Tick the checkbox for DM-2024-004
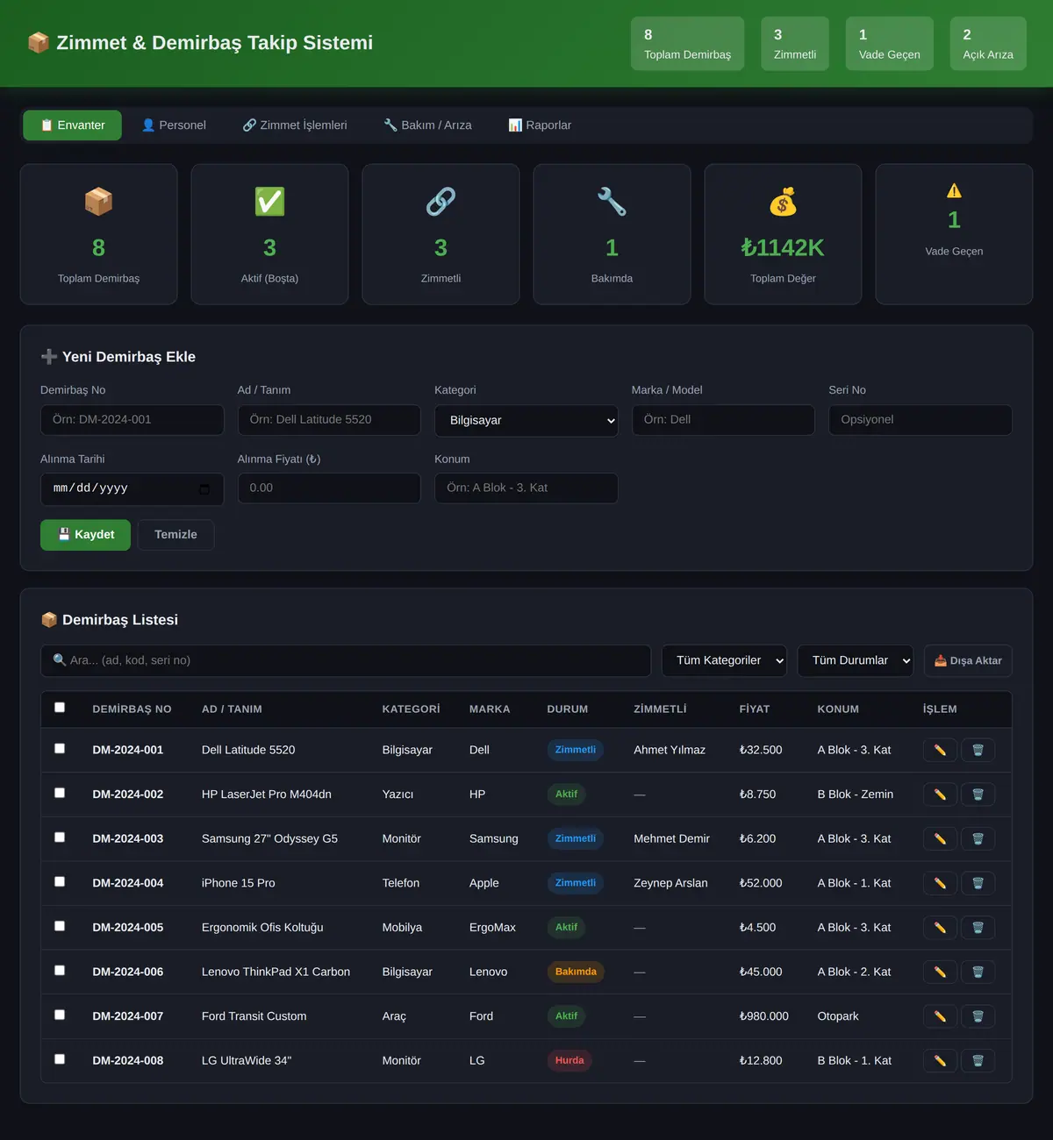1053x1140 pixels. click(x=60, y=881)
